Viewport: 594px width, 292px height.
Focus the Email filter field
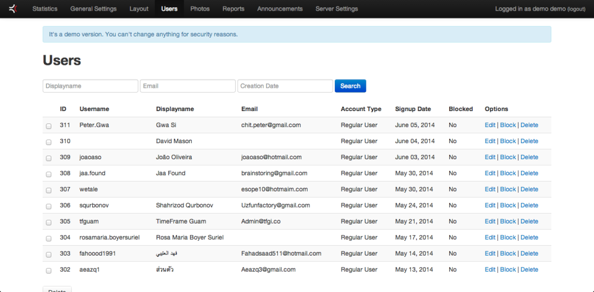[x=187, y=86]
